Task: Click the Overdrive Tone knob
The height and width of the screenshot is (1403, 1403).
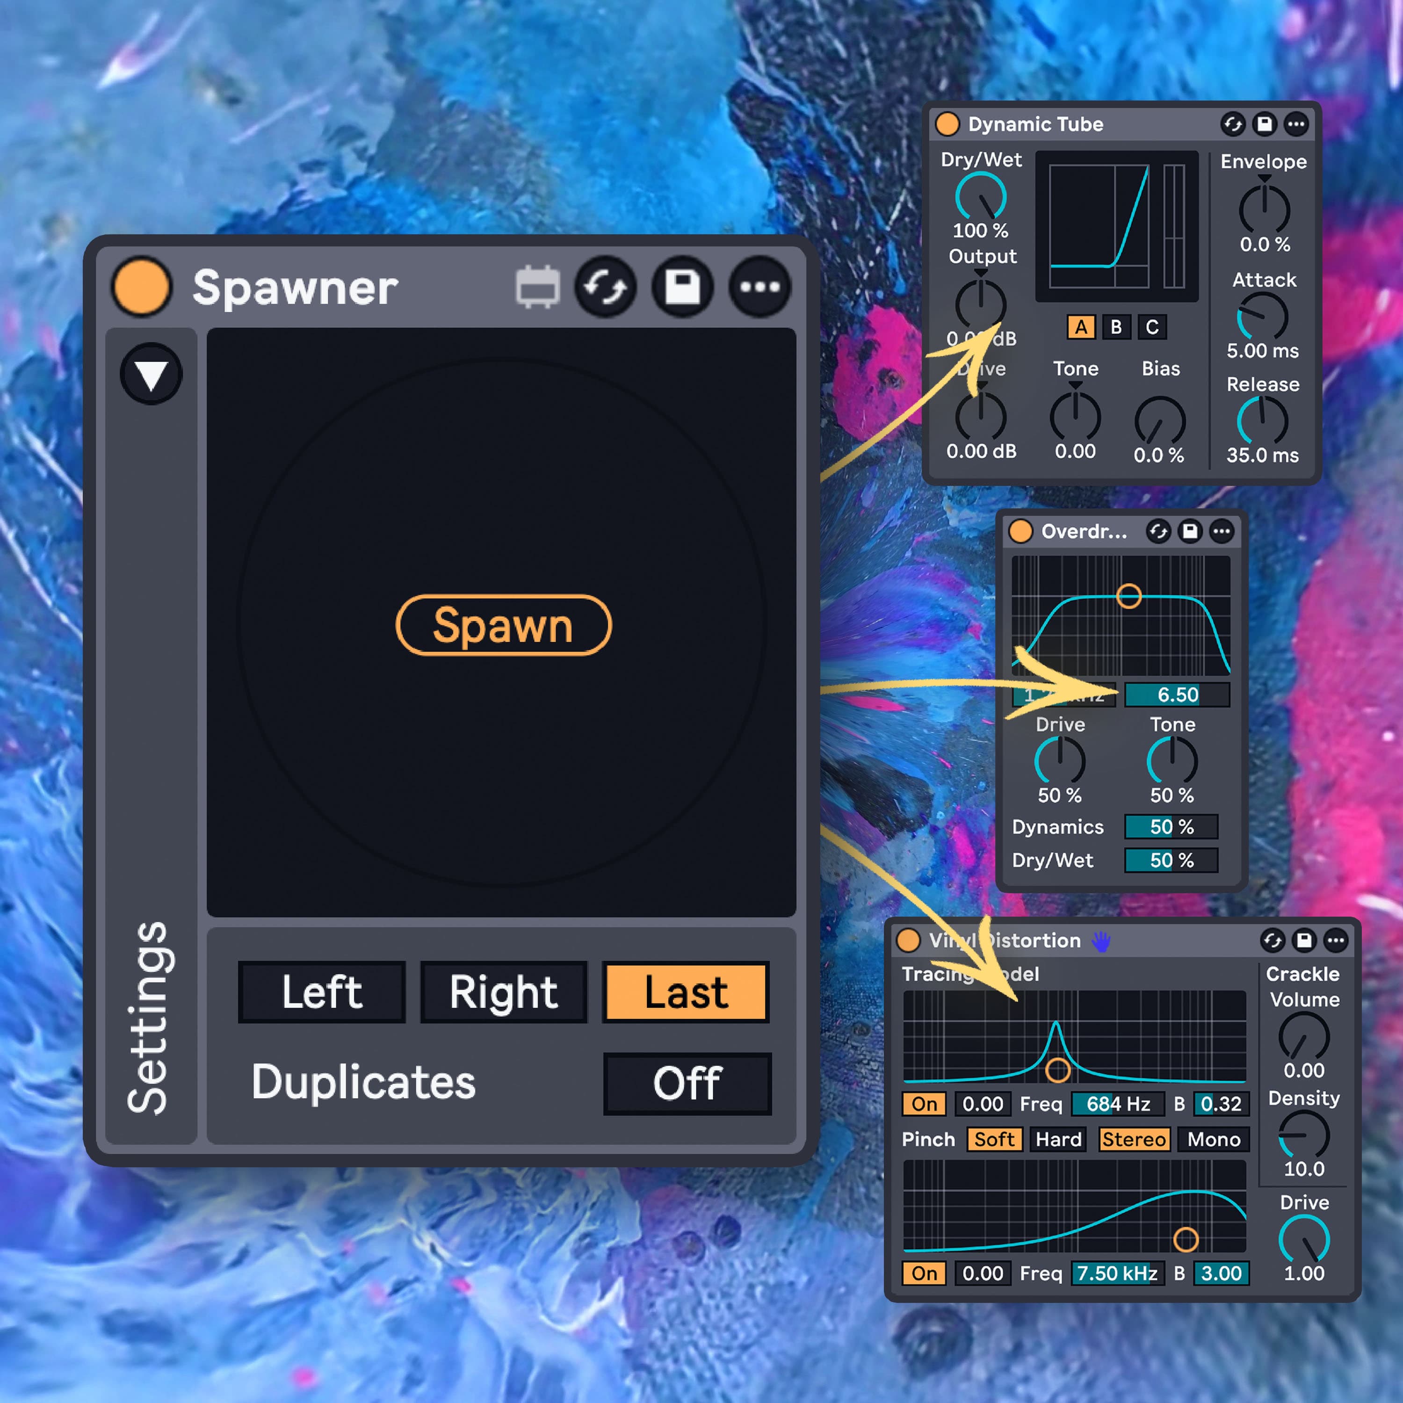Action: 1172,760
